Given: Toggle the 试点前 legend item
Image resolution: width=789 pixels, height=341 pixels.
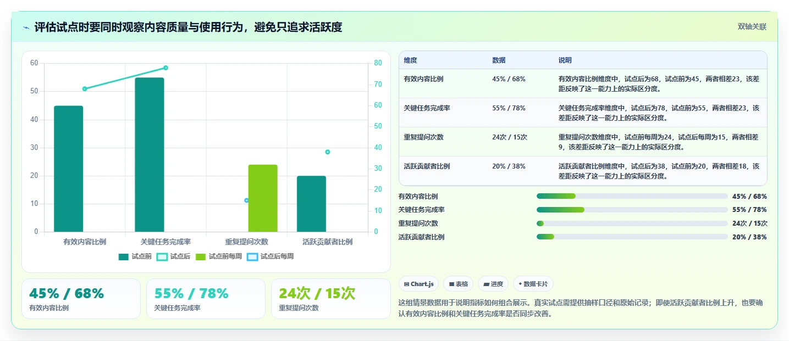Looking at the screenshot, I should [x=135, y=256].
